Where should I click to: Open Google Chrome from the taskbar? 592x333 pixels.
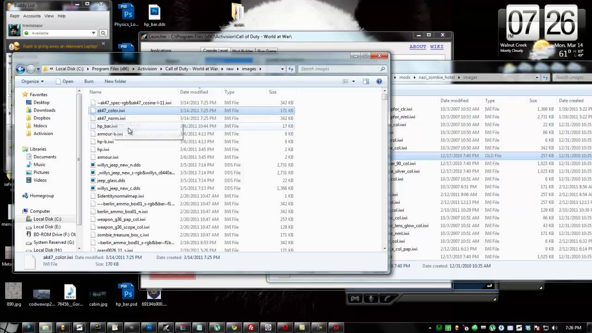coord(234,327)
